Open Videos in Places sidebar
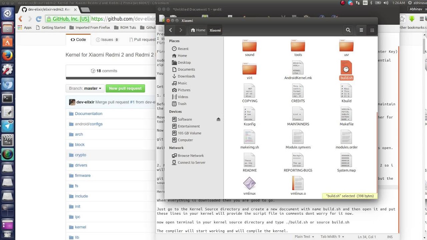The image size is (427, 240). coord(180,97)
